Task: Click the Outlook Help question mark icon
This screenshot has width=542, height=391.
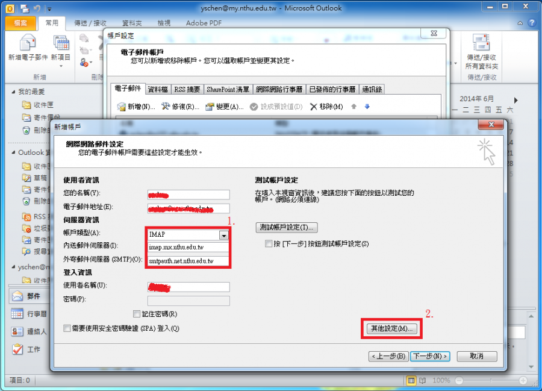Action: 532,23
